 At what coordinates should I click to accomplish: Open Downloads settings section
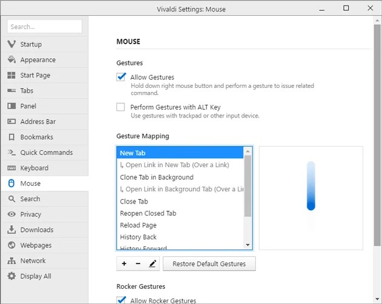coord(45,230)
